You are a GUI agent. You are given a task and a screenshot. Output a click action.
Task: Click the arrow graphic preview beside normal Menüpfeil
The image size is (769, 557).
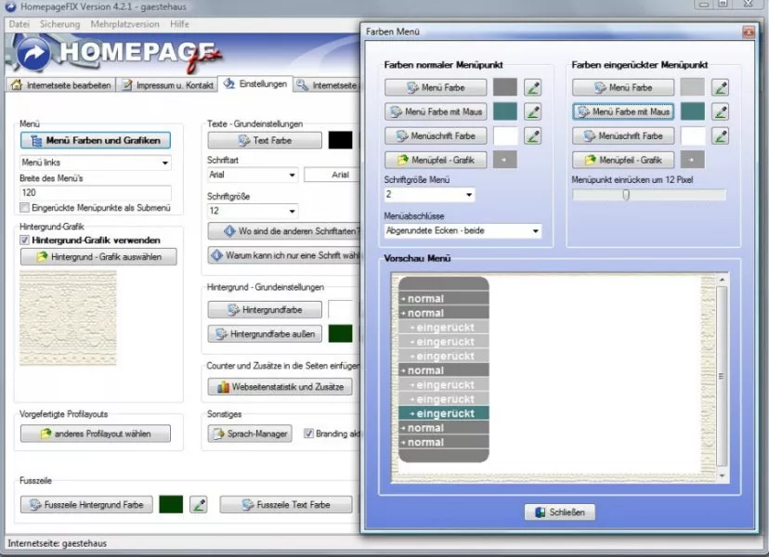[x=504, y=161]
